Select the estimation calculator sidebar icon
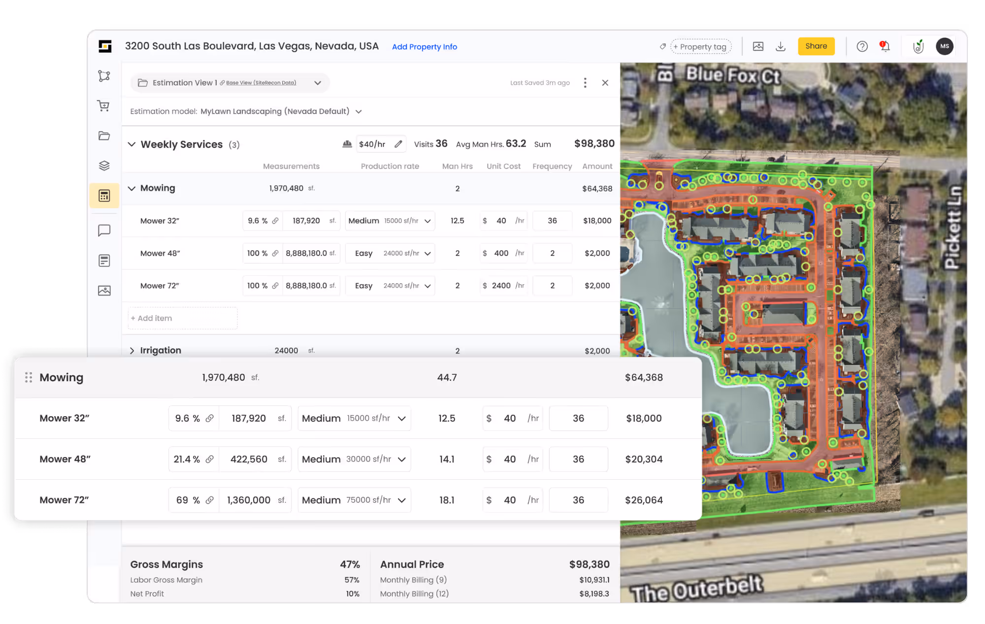 [104, 196]
